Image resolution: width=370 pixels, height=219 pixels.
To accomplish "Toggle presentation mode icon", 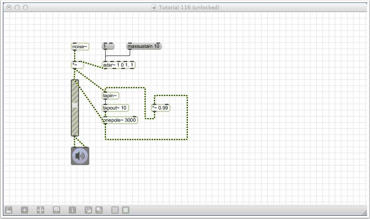I will [x=56, y=210].
